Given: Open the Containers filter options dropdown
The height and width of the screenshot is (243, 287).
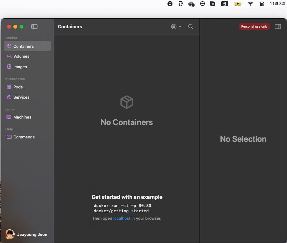Looking at the screenshot, I should [176, 27].
